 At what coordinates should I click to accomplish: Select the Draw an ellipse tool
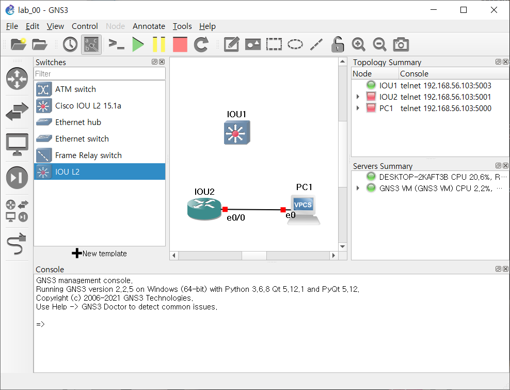[295, 44]
